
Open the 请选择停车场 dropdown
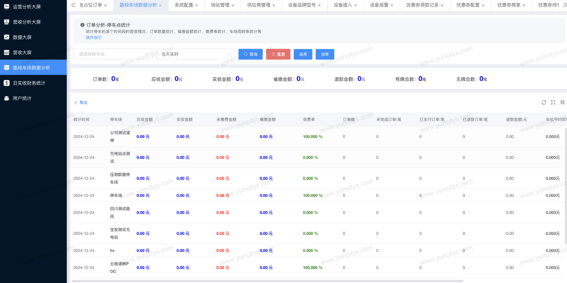pos(113,54)
